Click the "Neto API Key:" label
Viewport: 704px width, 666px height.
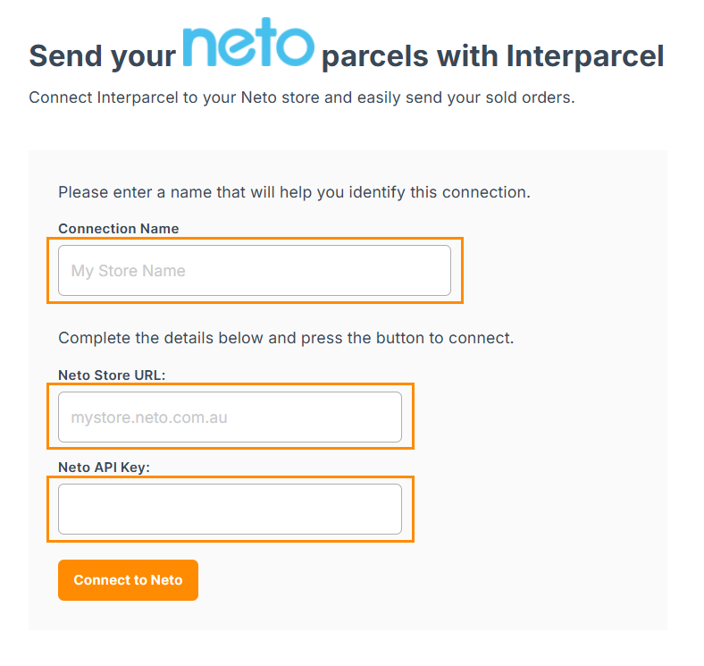104,467
